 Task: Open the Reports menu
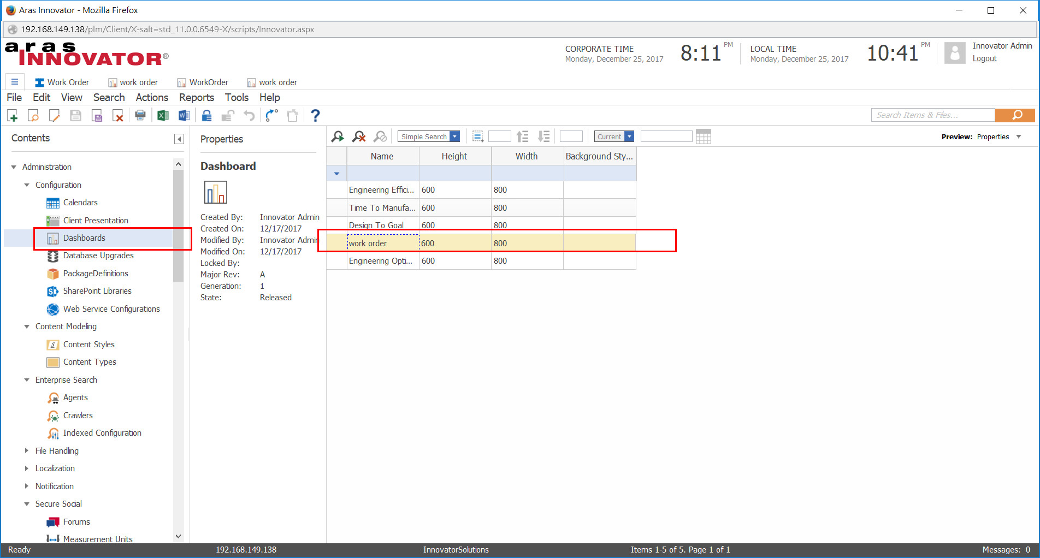click(197, 97)
